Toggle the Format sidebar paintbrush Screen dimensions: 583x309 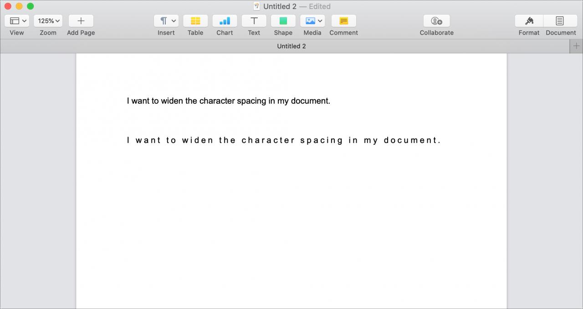[x=529, y=21]
